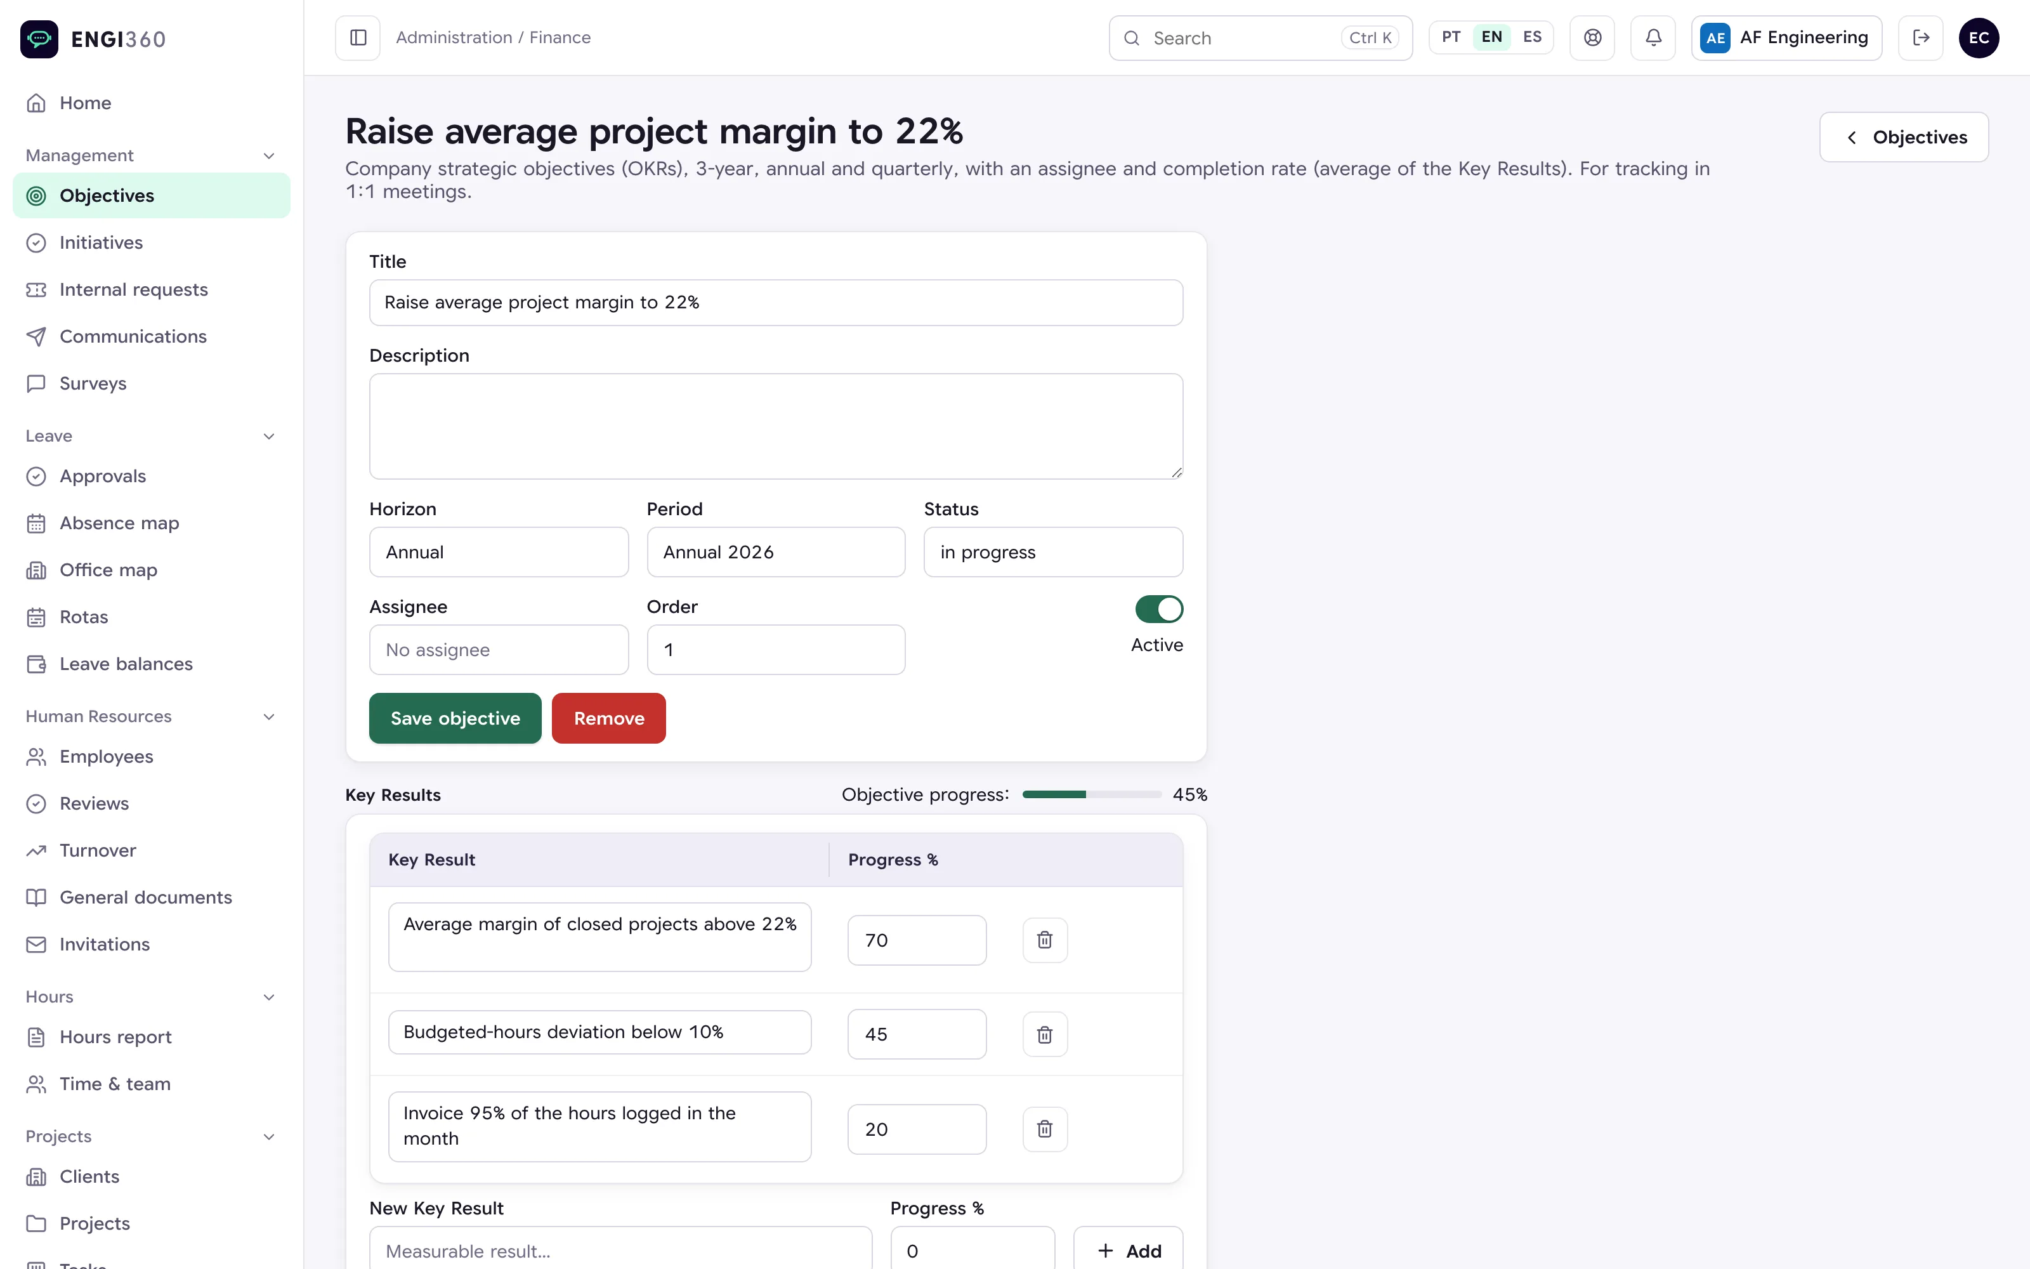Click the Save objective button
The width and height of the screenshot is (2030, 1269).
click(455, 718)
